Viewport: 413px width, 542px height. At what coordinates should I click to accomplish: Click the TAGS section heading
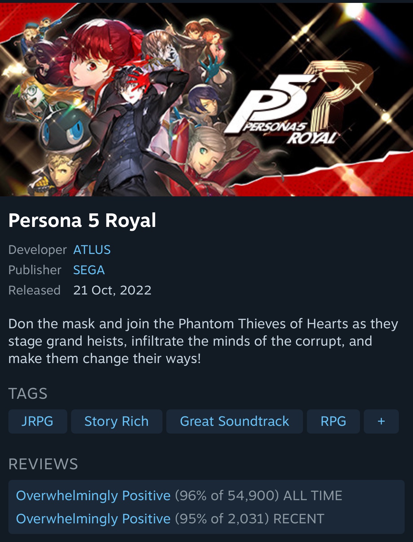pos(28,394)
